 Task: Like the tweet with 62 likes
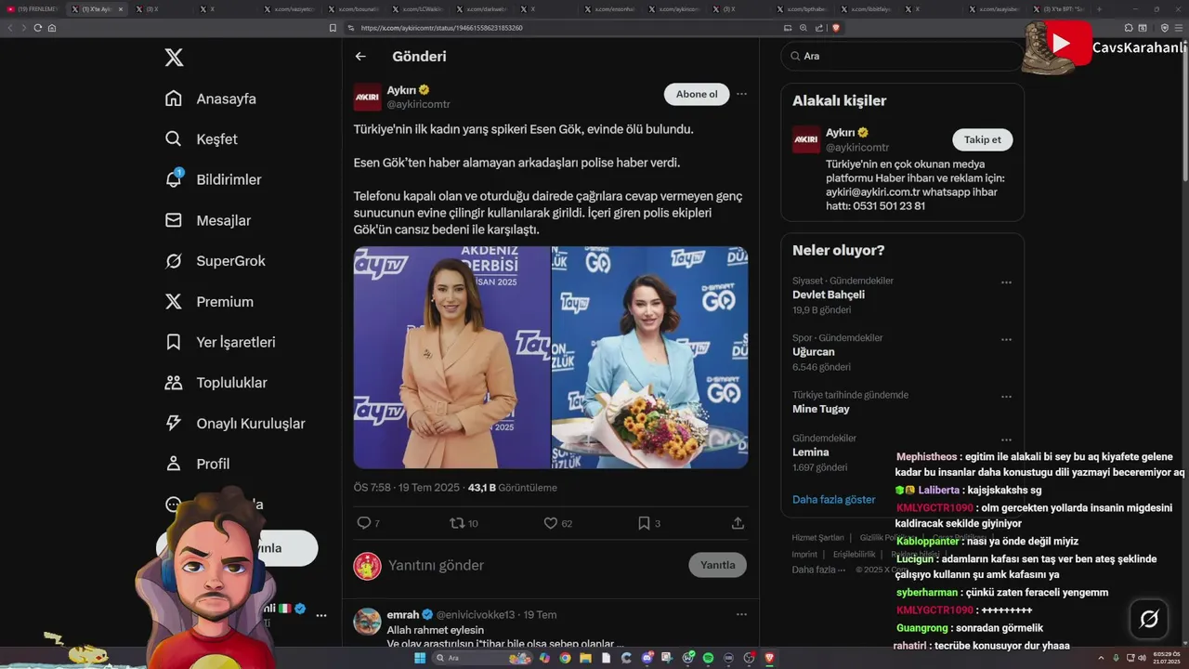pos(551,523)
